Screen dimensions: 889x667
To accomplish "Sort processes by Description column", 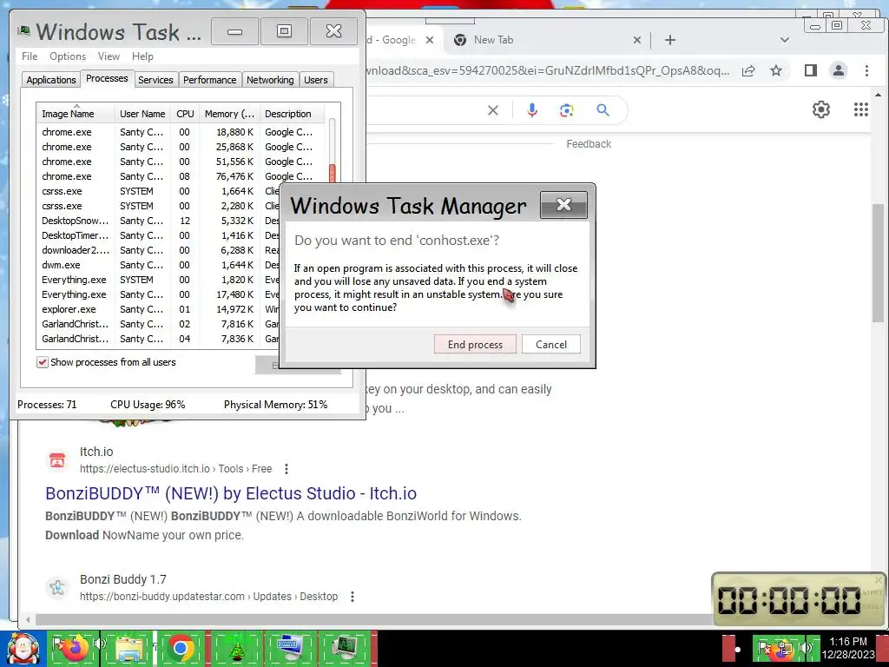I will 292,114.
